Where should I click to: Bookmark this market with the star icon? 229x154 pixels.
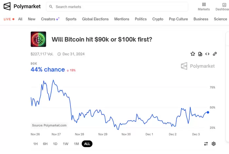pos(193,54)
